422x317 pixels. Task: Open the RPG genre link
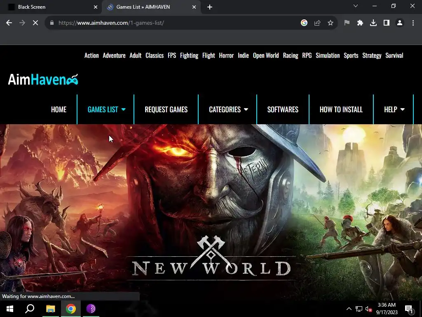coord(307,56)
